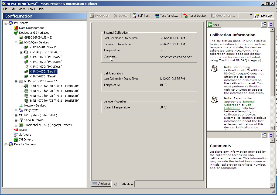Click the Create Task toolbar icon
This screenshot has height=195, width=277.
coord(223,16)
